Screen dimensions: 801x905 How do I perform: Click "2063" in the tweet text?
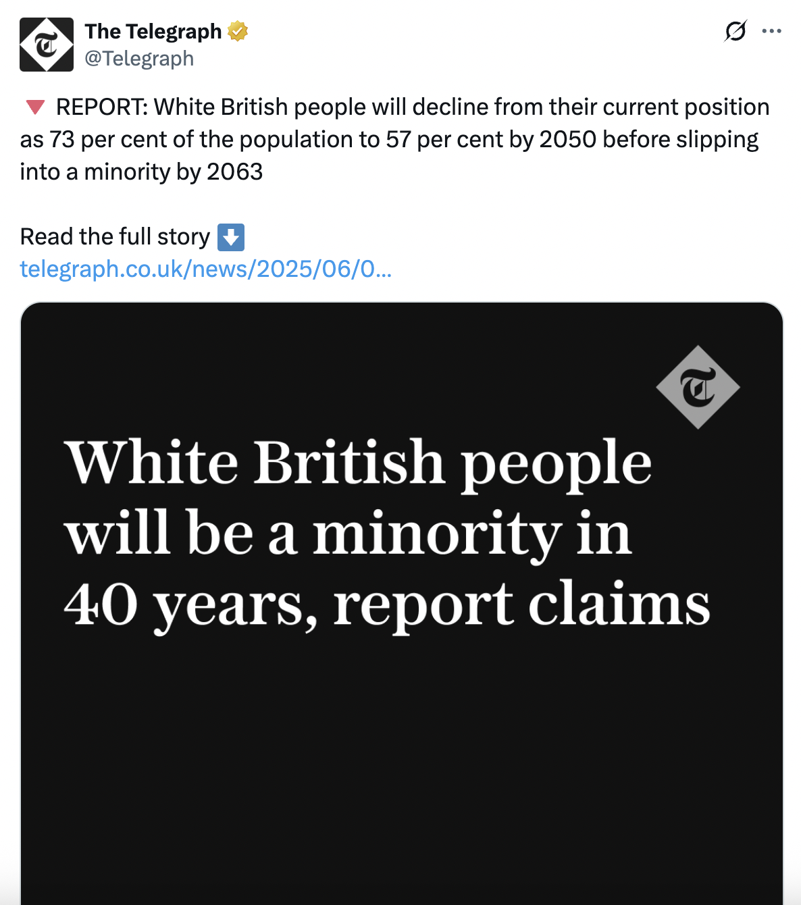coord(235,172)
